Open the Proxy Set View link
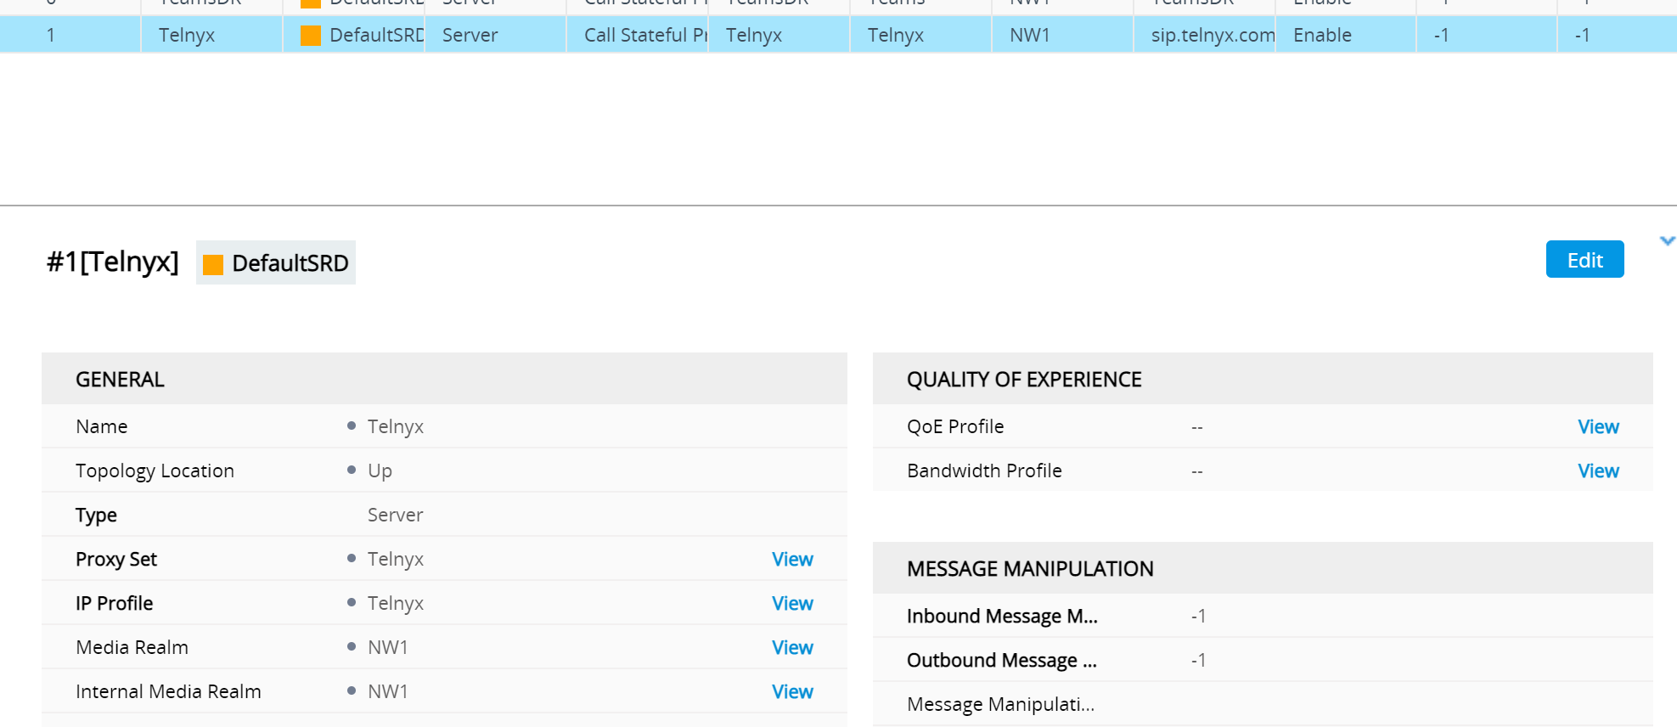This screenshot has height=727, width=1677. tap(791, 559)
